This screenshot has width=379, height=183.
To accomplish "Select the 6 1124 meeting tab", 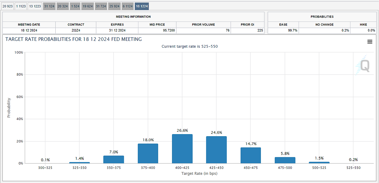I will coord(128,6).
